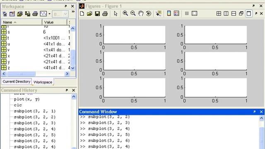Click the Workspace horizontal scrollbar thumb

pyautogui.click(x=21, y=74)
